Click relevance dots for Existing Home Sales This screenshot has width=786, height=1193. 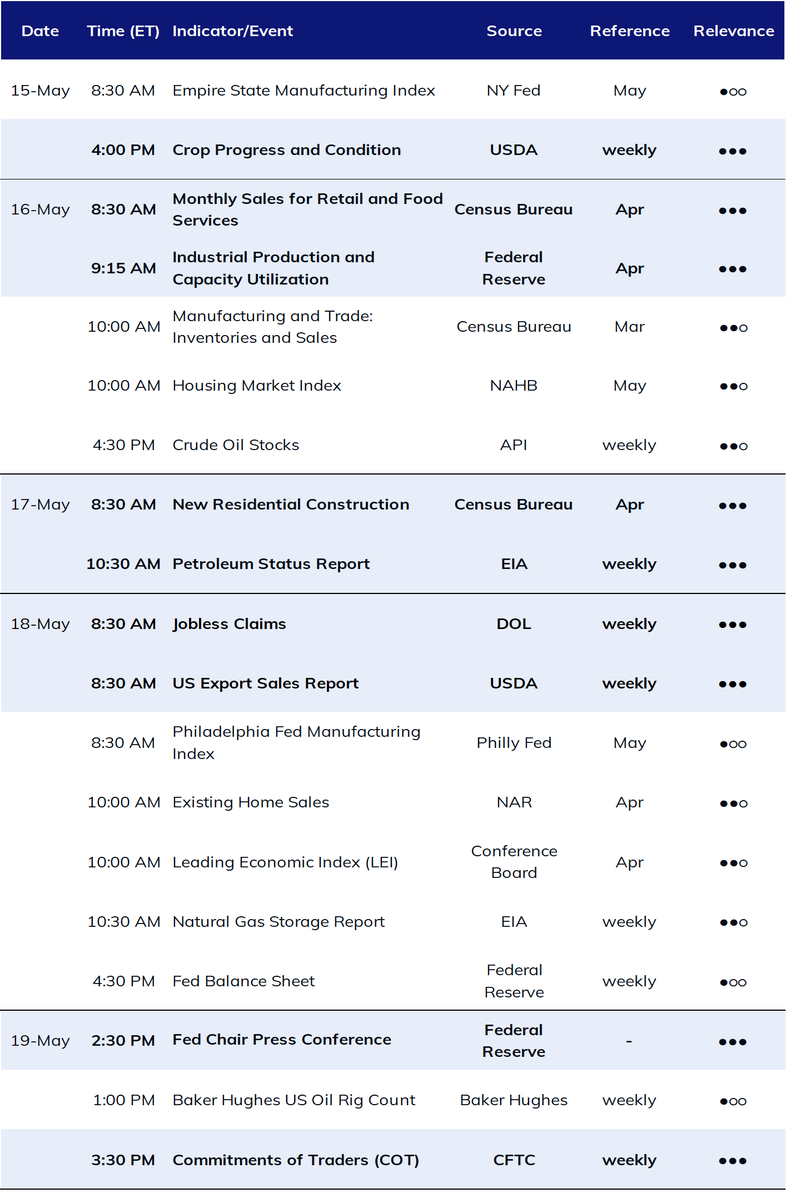(733, 803)
